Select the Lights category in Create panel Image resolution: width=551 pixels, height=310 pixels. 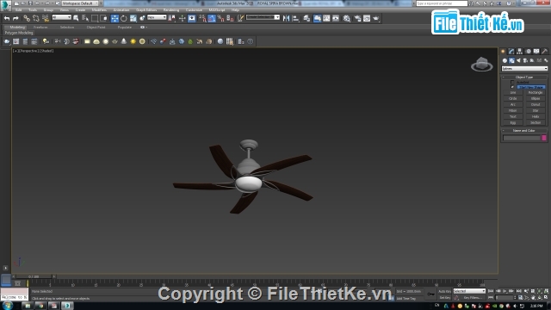[x=518, y=60]
